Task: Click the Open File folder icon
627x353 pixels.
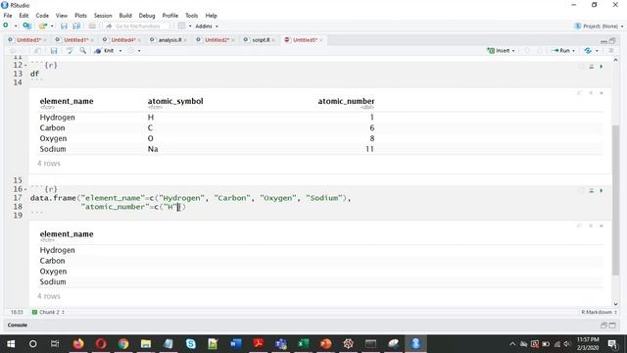Action: pyautogui.click(x=43, y=26)
